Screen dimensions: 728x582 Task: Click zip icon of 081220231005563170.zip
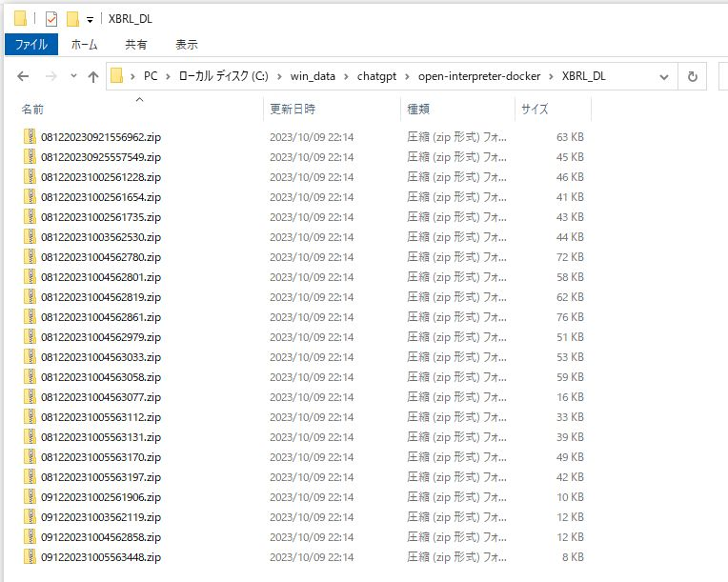tap(30, 455)
